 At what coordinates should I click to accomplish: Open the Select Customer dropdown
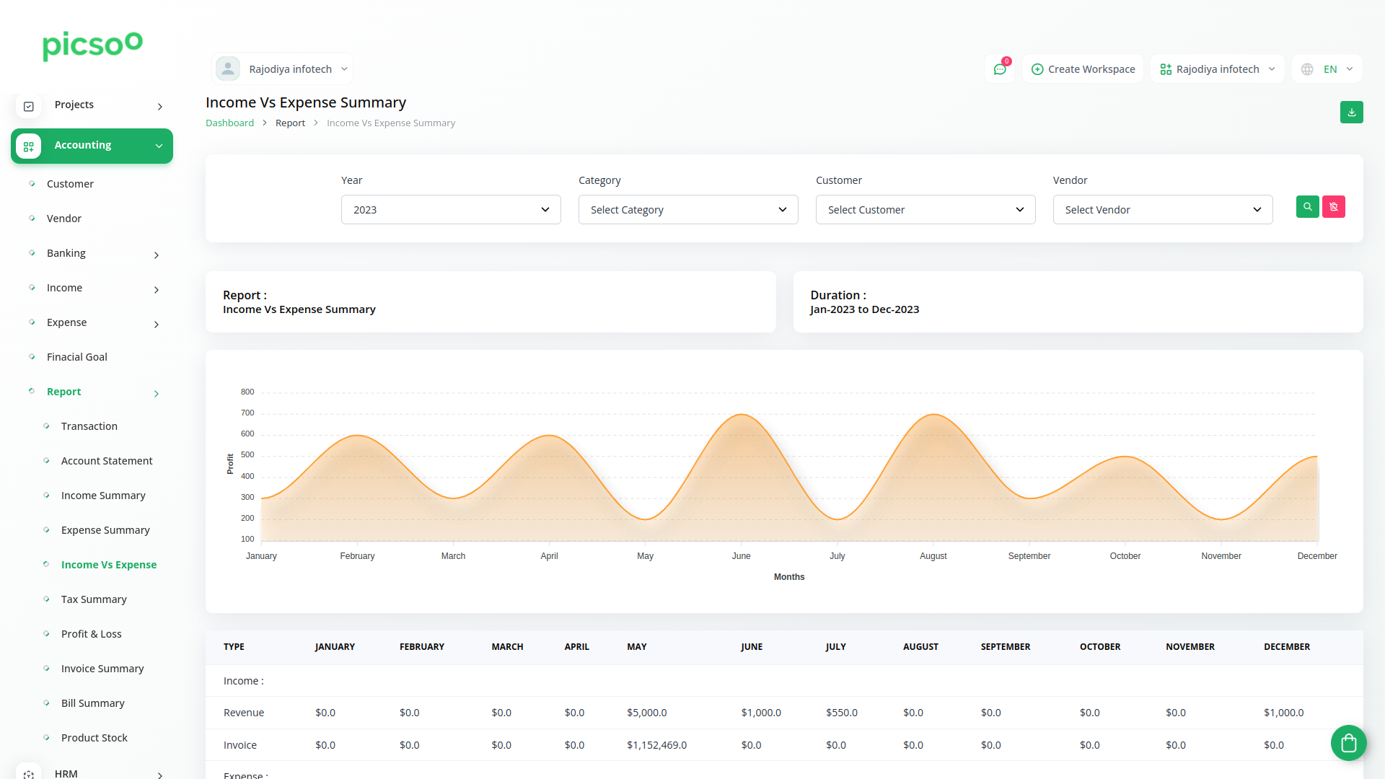925,210
